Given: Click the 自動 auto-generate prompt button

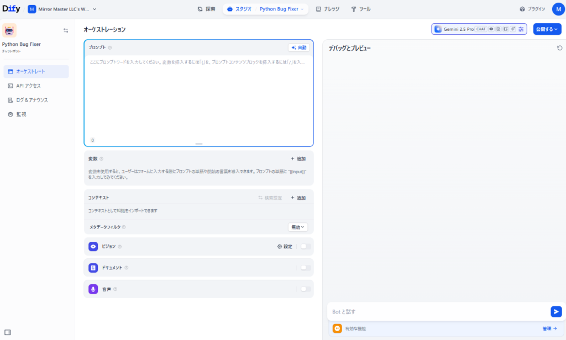Looking at the screenshot, I should [298, 48].
